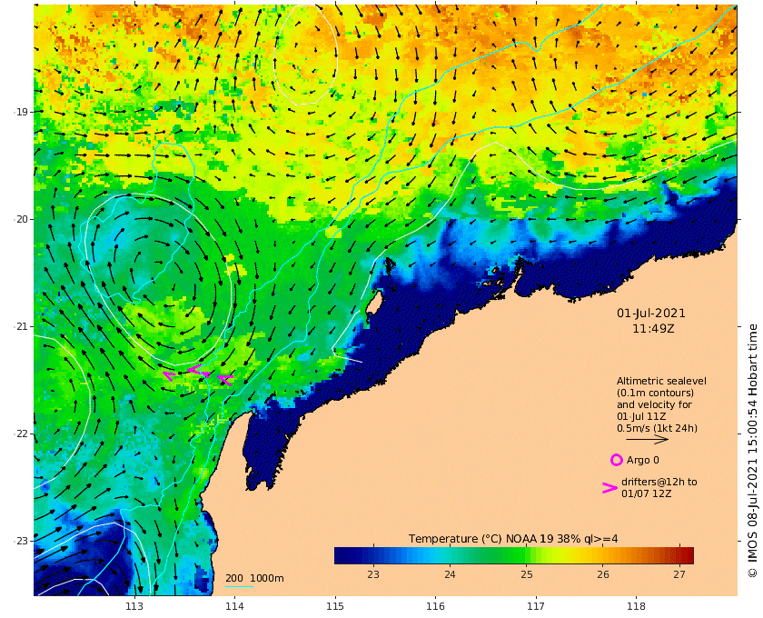This screenshot has width=763, height=618.
Task: Click longitude axis label 114
Action: tap(234, 606)
